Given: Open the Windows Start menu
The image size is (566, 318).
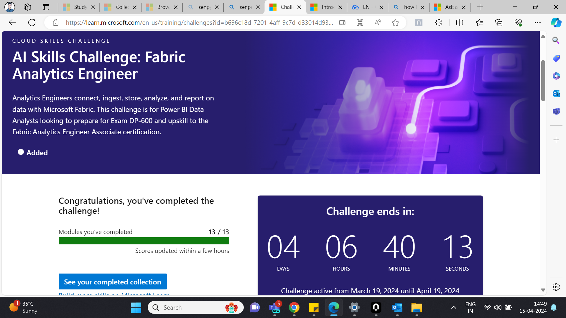Looking at the screenshot, I should tap(136, 307).
